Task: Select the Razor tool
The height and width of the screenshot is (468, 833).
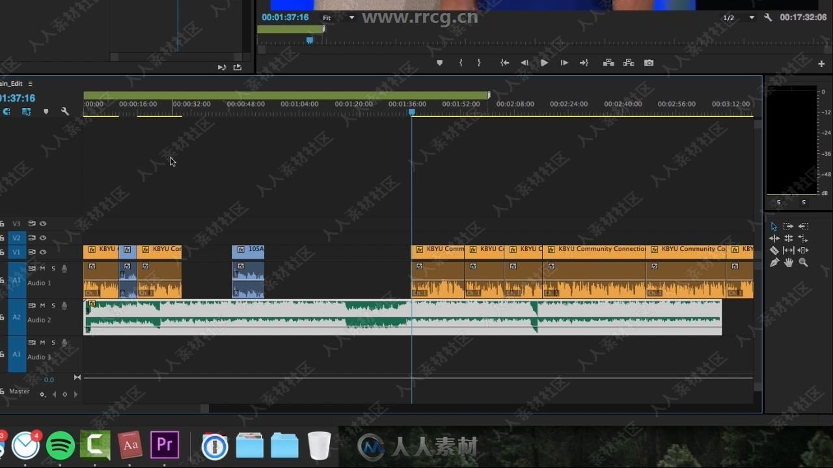Action: pyautogui.click(x=774, y=250)
